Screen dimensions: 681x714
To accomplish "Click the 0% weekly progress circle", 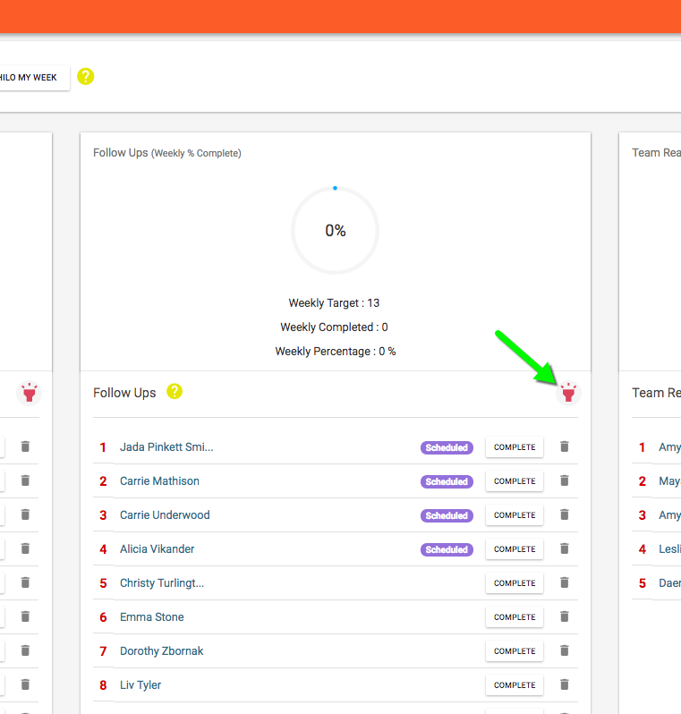I will pyautogui.click(x=335, y=231).
